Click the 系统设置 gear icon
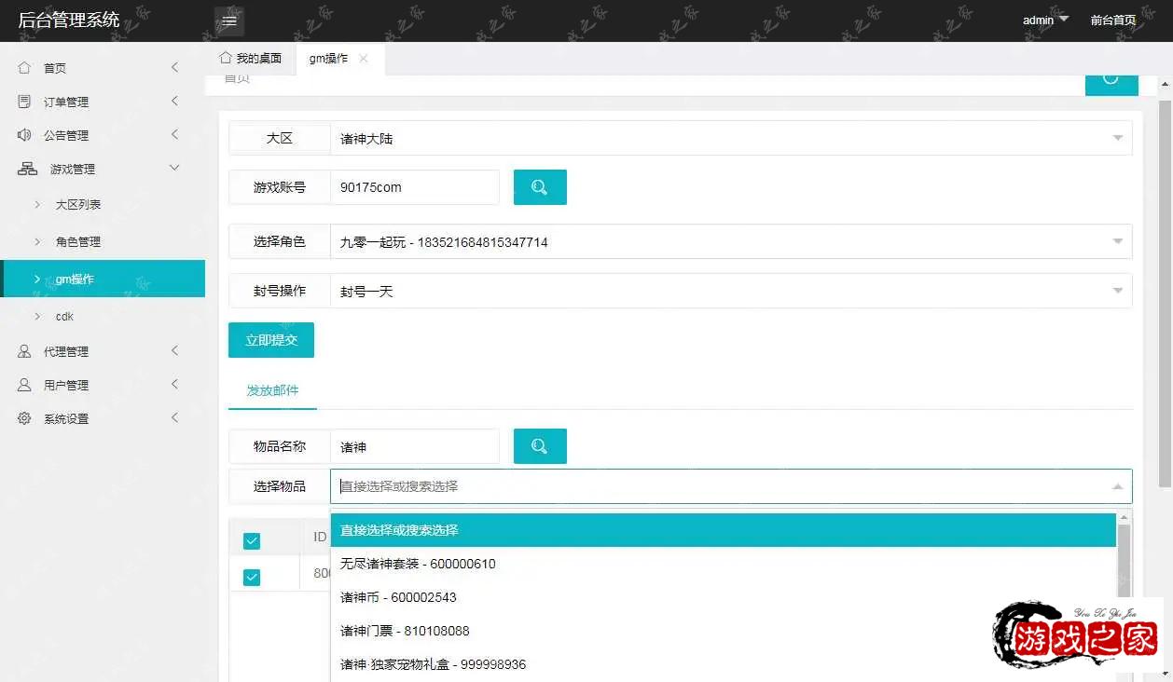The height and width of the screenshot is (682, 1173). (x=24, y=418)
